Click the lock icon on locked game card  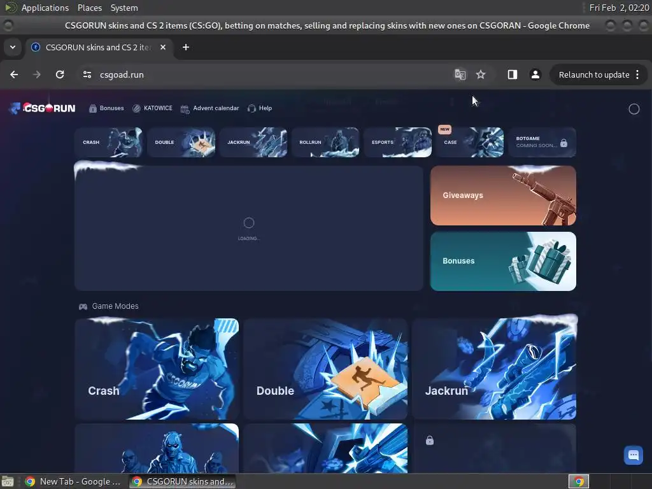click(430, 441)
